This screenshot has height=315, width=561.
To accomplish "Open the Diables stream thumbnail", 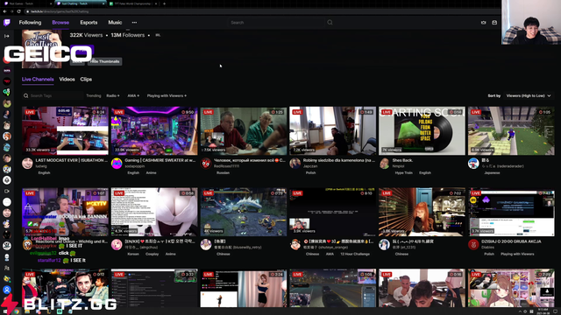I will pyautogui.click(x=511, y=212).
